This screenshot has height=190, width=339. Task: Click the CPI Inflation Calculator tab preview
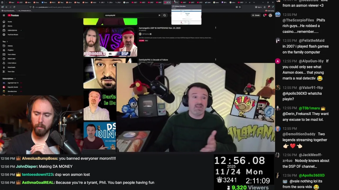pyautogui.click(x=186, y=15)
